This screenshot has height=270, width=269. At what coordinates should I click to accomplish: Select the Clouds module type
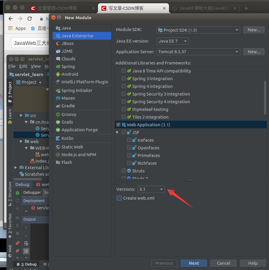coord(82,59)
